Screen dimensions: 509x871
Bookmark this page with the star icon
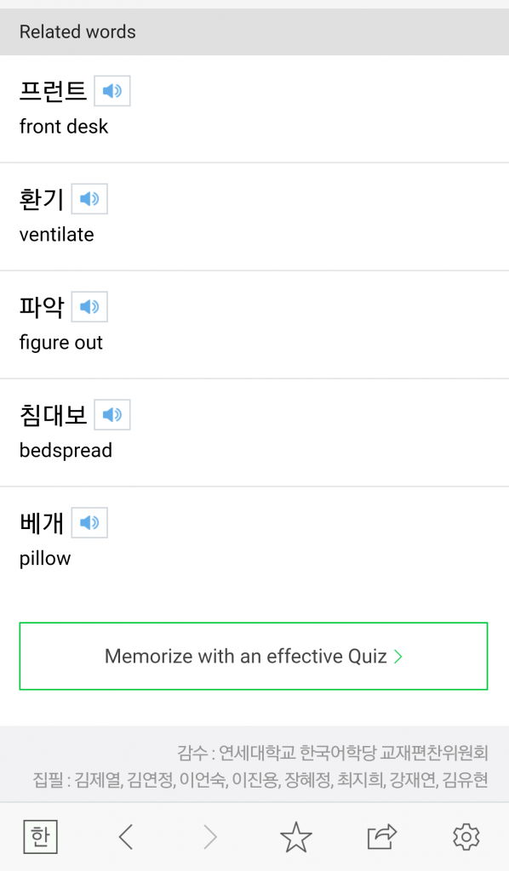pyautogui.click(x=295, y=836)
